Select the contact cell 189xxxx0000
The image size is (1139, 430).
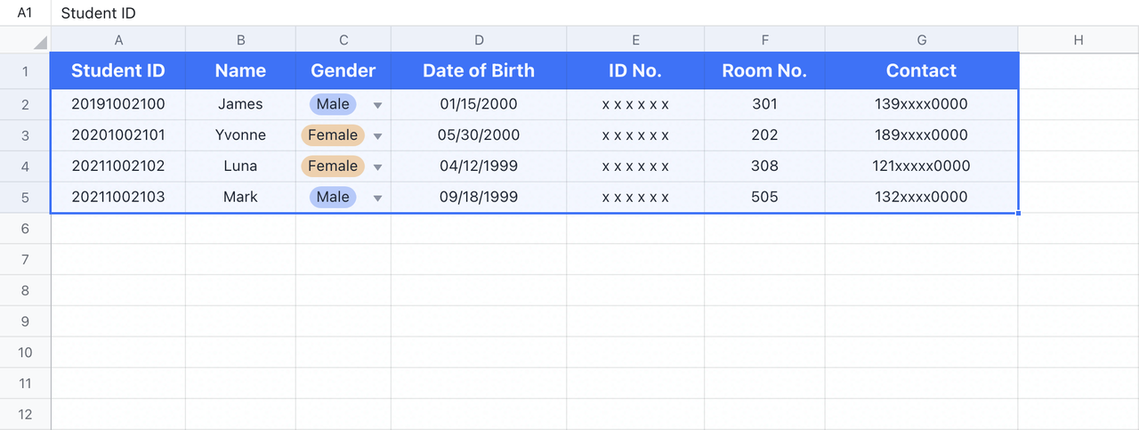point(921,135)
